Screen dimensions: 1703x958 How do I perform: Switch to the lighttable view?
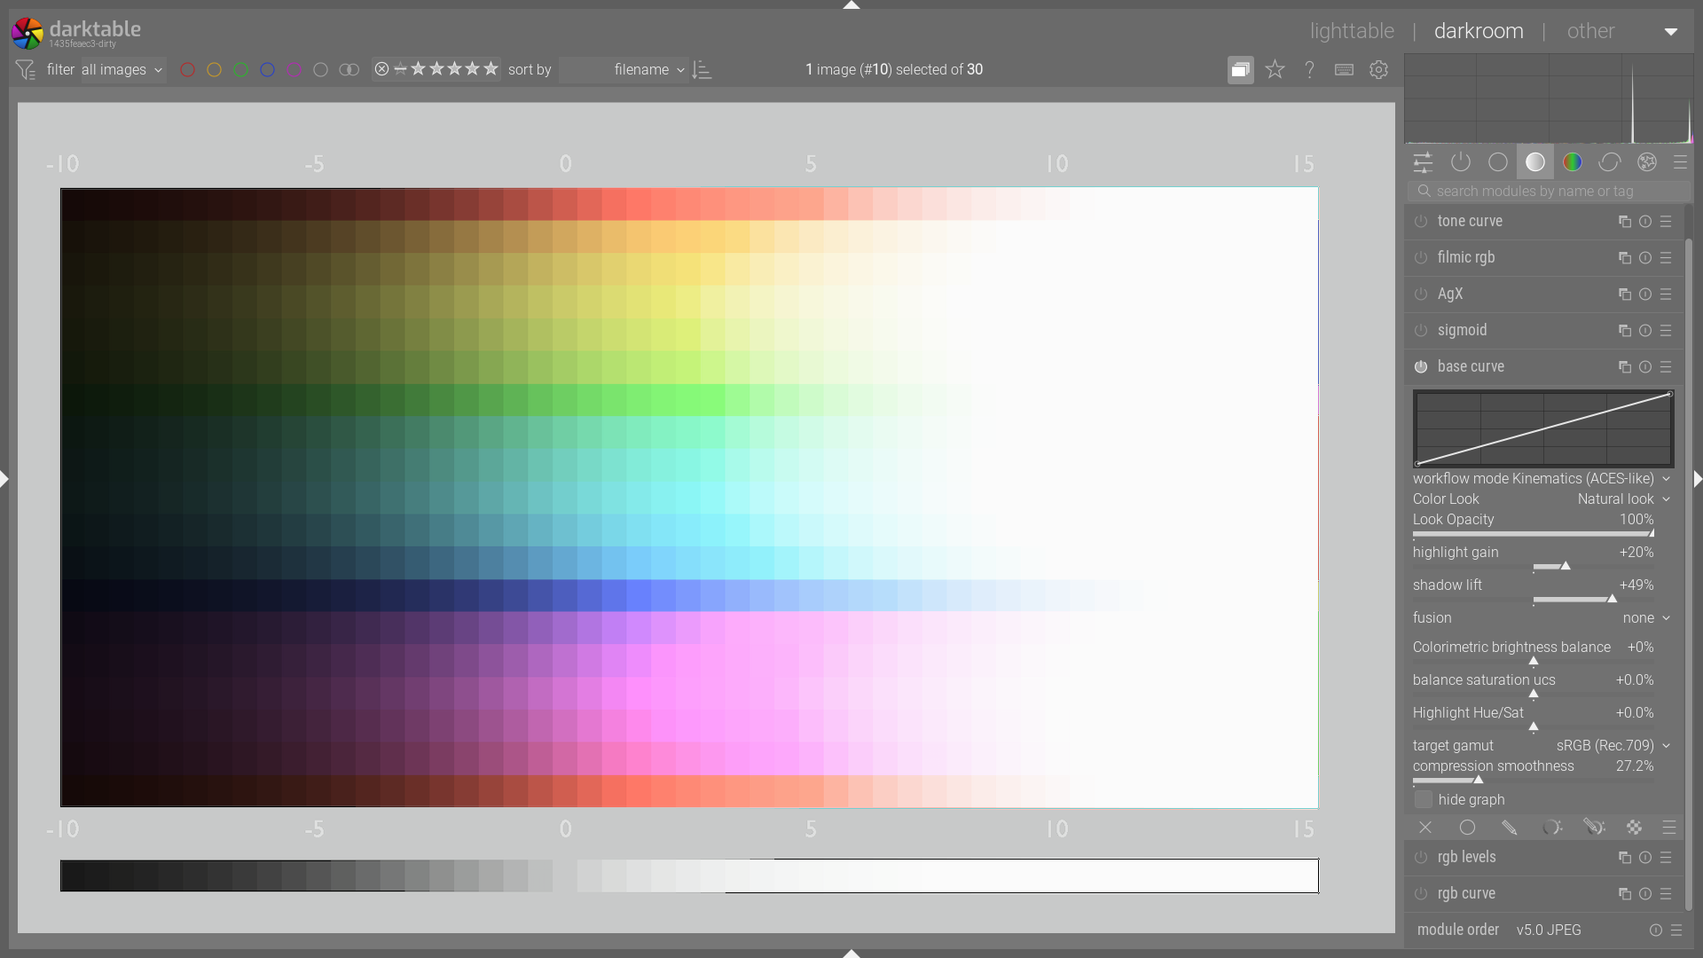point(1352,31)
